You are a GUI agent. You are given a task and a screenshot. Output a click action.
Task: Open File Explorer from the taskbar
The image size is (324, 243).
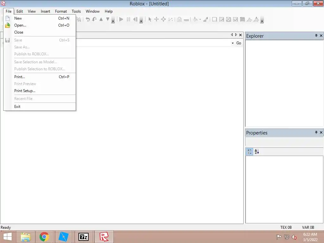tap(25, 237)
